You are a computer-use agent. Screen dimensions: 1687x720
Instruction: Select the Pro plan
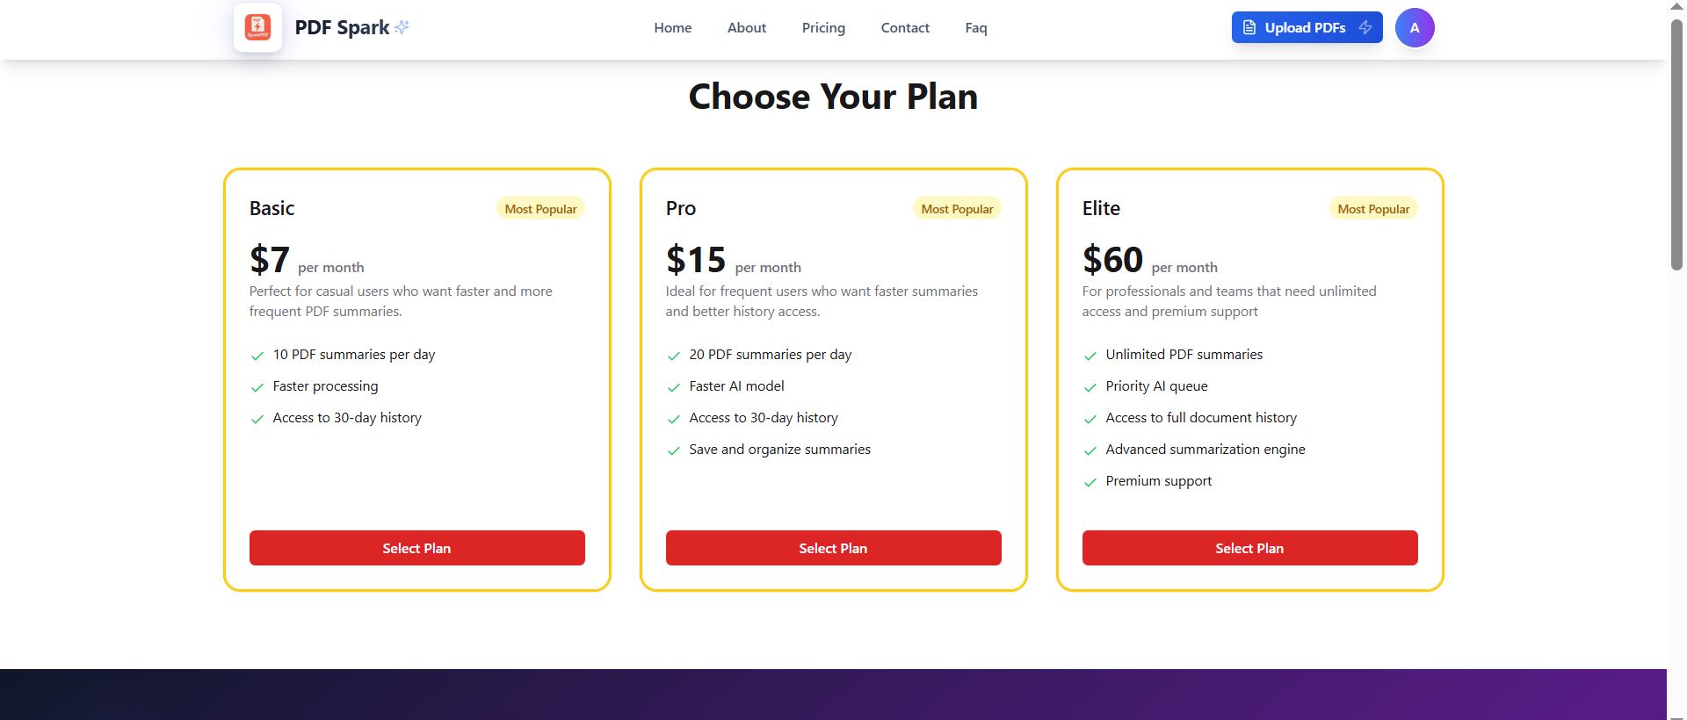click(x=833, y=548)
